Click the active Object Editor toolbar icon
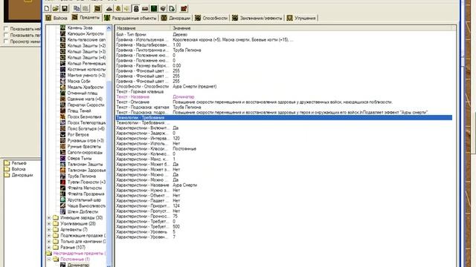The height and width of the screenshot is (267, 476). (136, 8)
